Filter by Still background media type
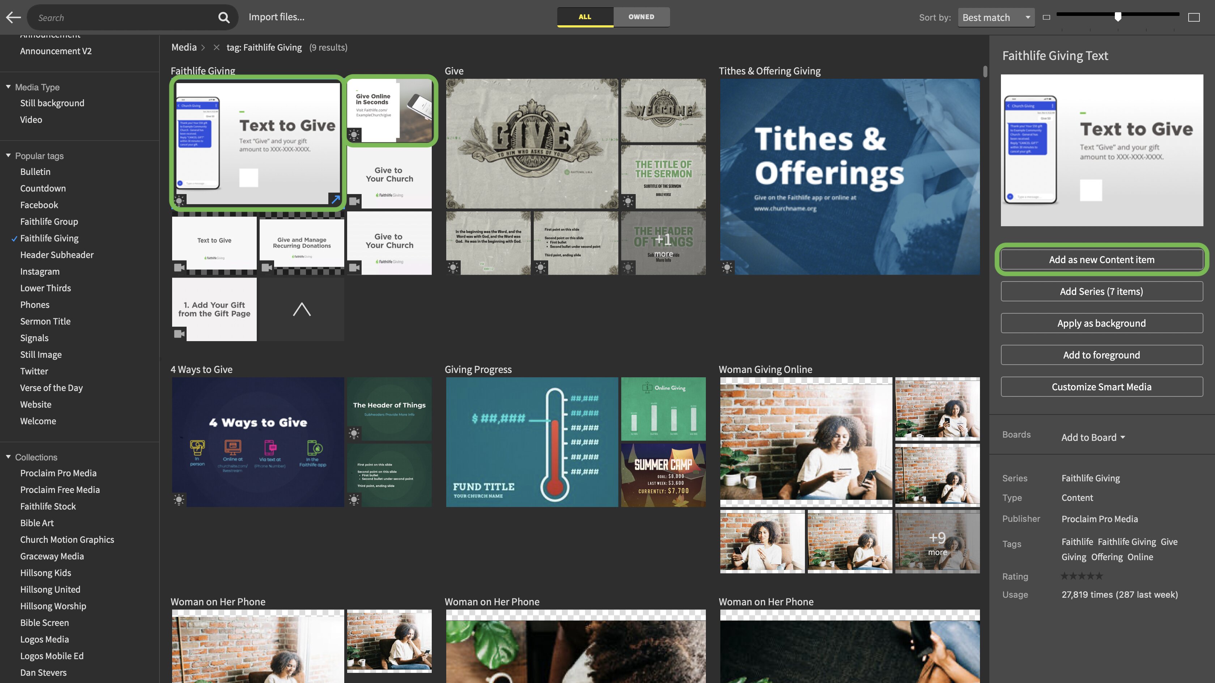1215x683 pixels. pos(52,103)
